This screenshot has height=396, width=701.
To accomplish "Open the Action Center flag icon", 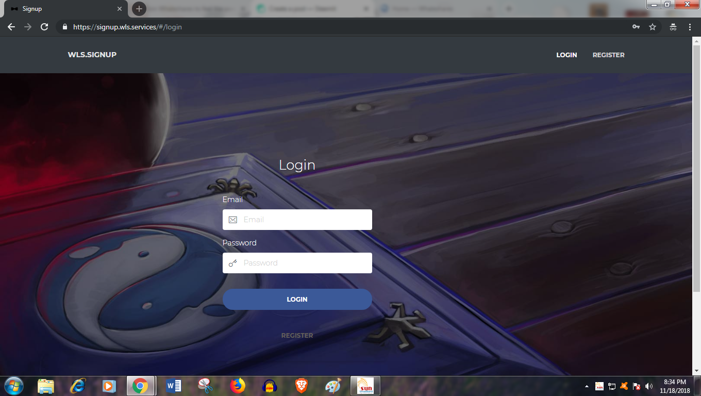I will [637, 386].
